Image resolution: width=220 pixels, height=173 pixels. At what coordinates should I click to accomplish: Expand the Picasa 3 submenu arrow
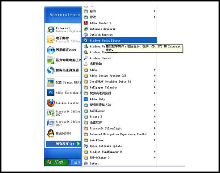(155, 116)
